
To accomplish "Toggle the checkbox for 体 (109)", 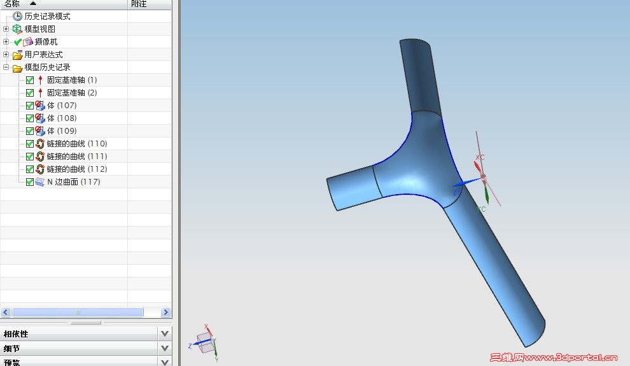I will 30,131.
